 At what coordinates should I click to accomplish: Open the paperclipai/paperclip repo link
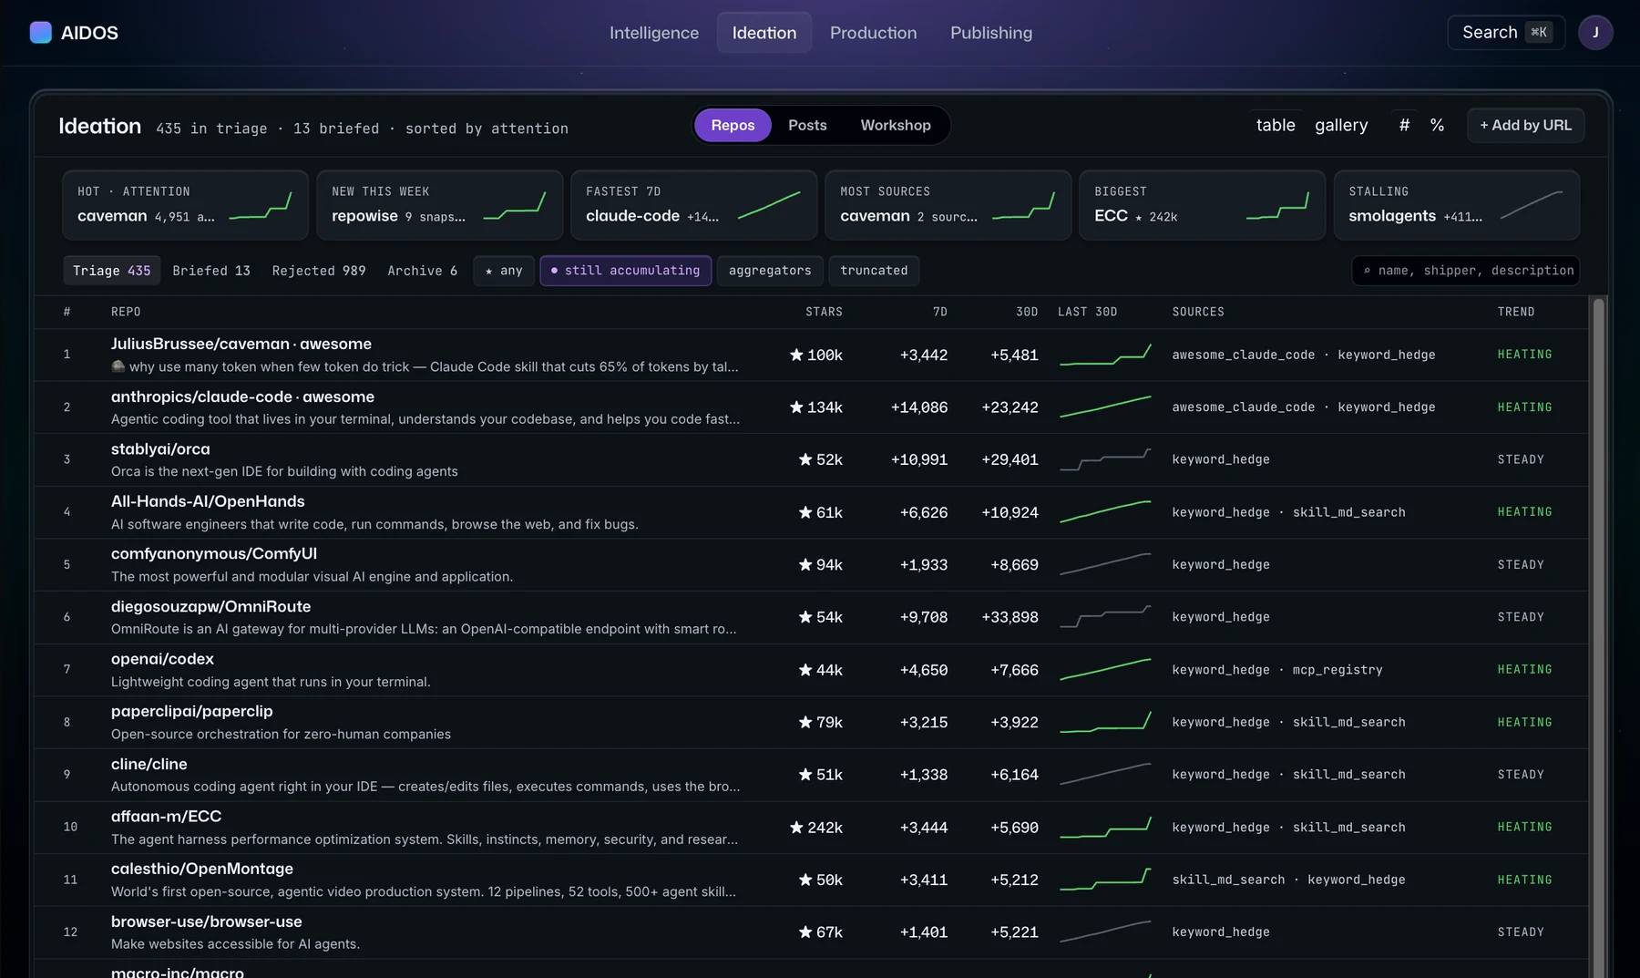tap(191, 711)
